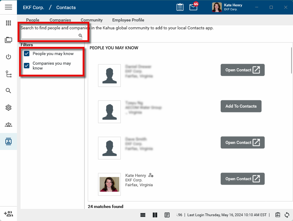293x221 pixels.
Task: Select the split view layout icon
Action: tap(155, 215)
